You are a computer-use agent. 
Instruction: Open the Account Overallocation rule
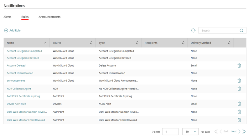20,73
